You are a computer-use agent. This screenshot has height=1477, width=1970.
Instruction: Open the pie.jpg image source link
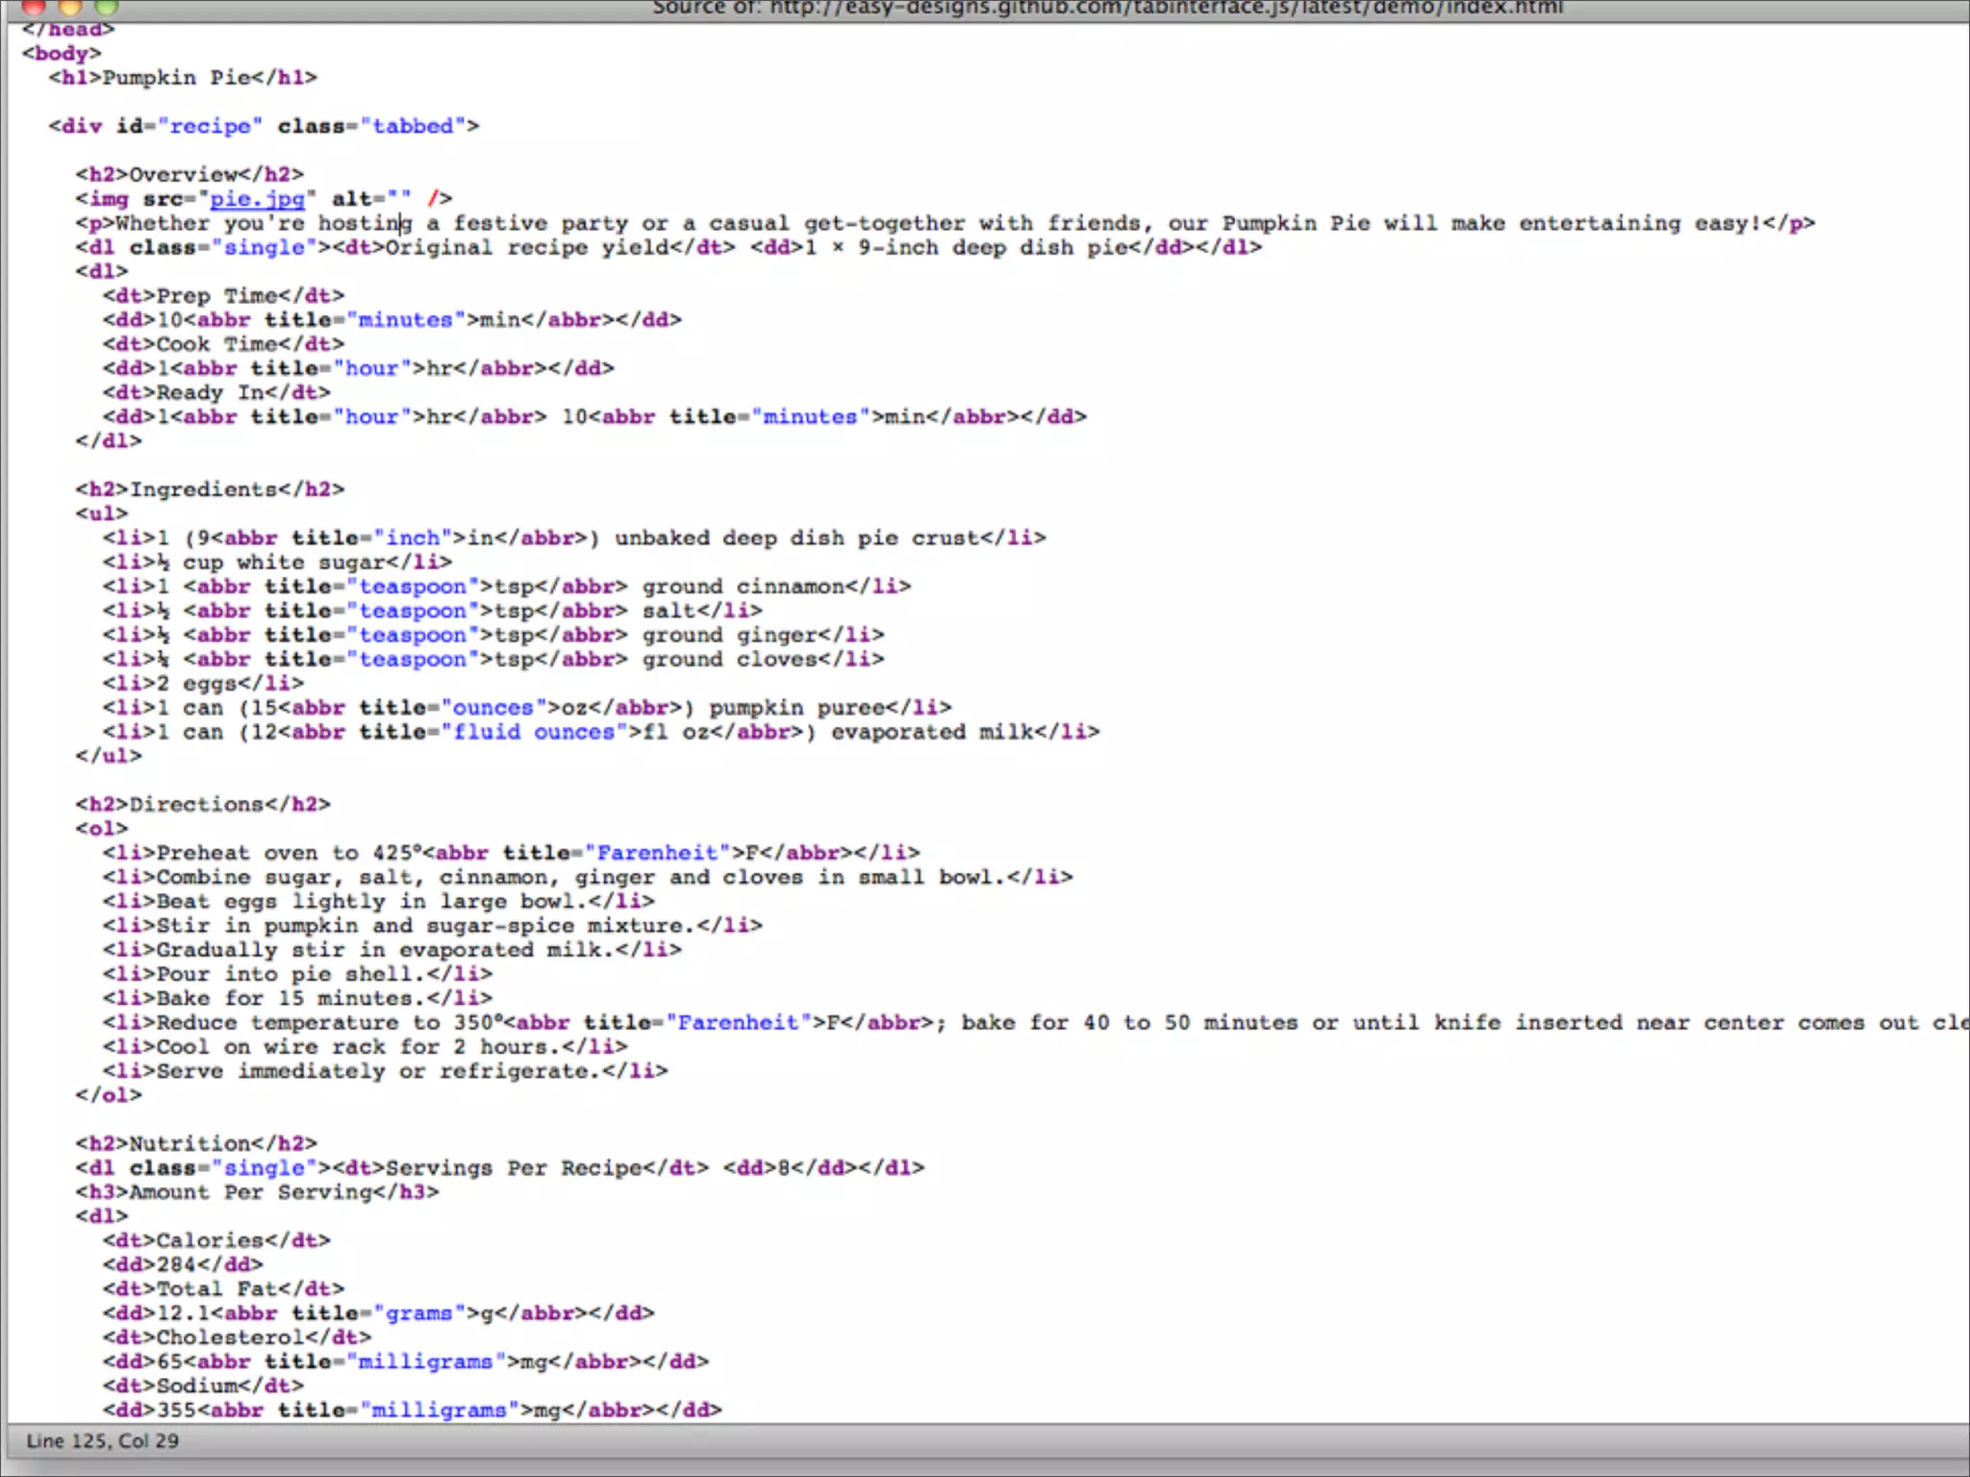[x=257, y=199]
